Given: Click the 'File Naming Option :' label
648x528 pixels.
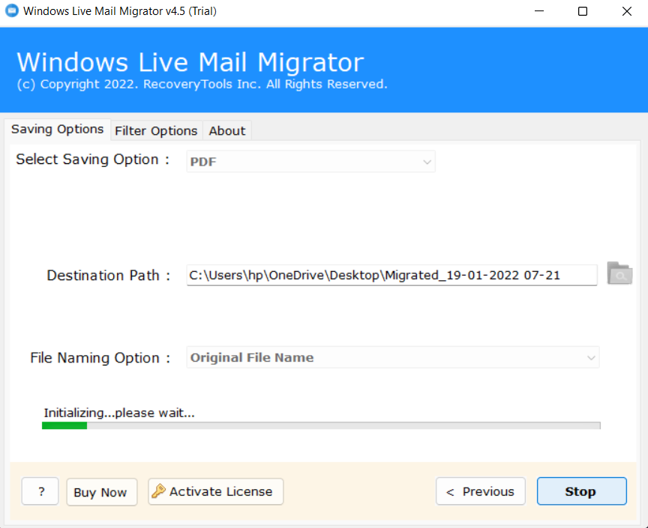Looking at the screenshot, I should click(x=100, y=358).
